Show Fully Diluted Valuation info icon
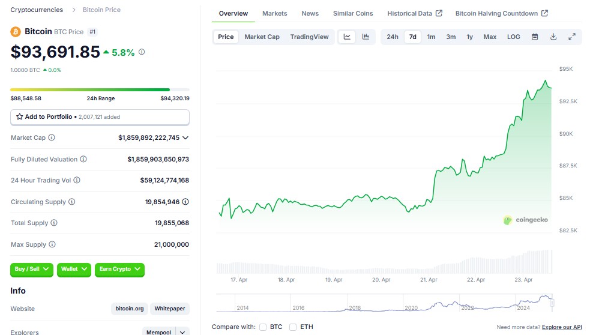The image size is (608, 335). click(83, 159)
